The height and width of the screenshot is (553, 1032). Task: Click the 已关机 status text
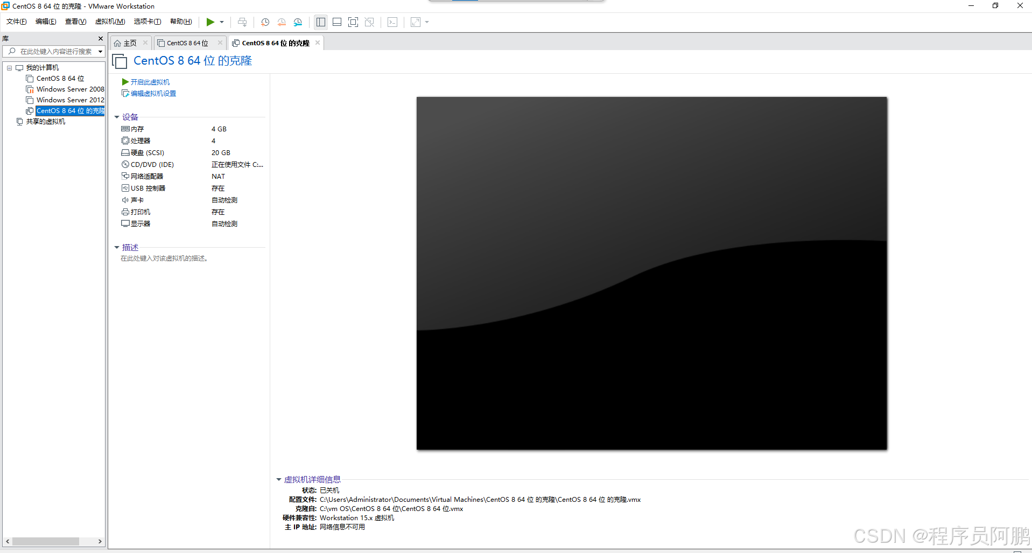329,491
